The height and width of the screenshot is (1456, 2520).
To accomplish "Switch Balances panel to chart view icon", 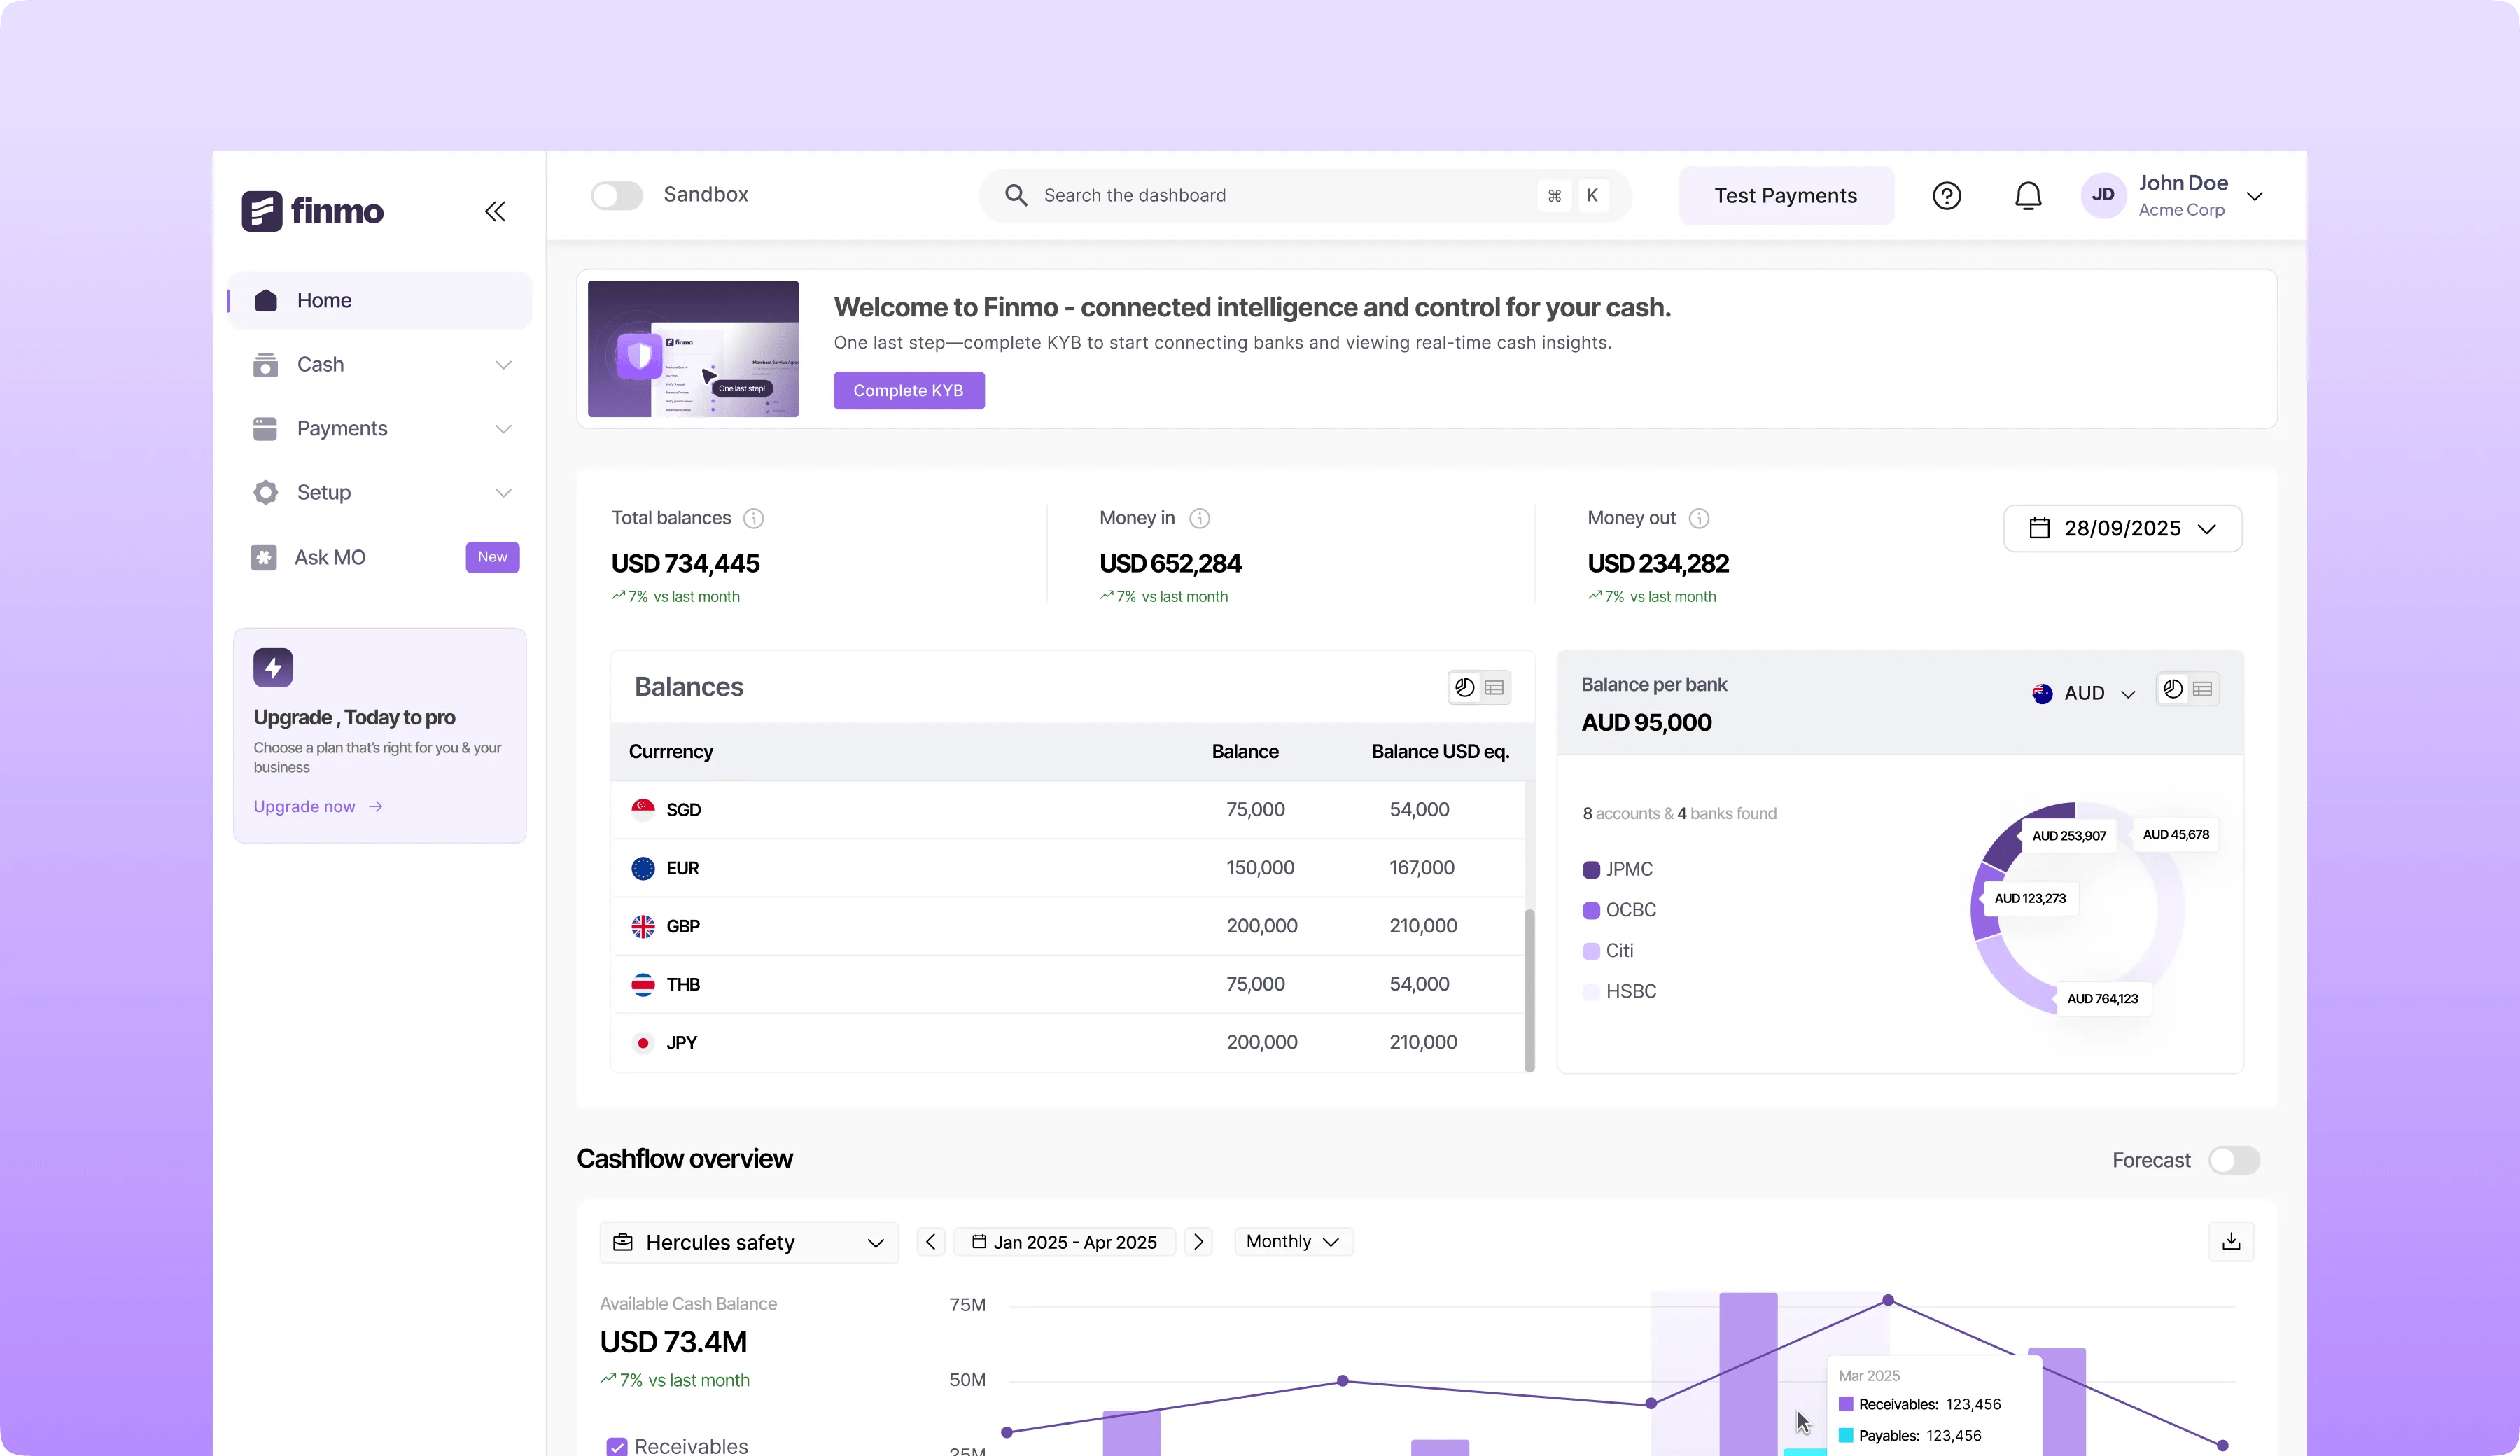I will (1464, 687).
